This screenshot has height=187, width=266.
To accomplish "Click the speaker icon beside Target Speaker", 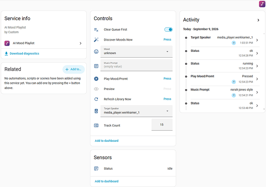I will pyautogui.click(x=96, y=111).
